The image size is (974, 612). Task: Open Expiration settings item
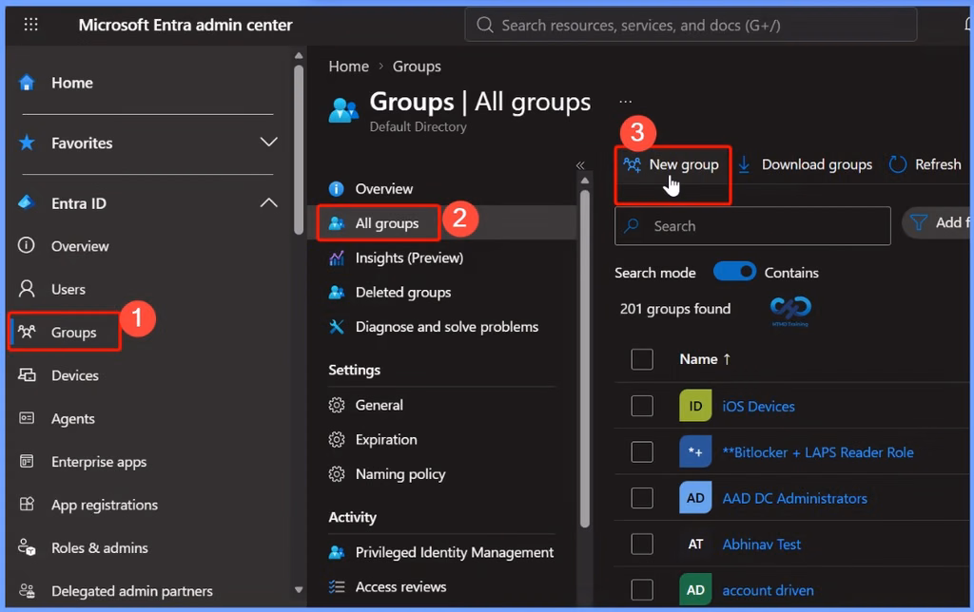(x=386, y=439)
